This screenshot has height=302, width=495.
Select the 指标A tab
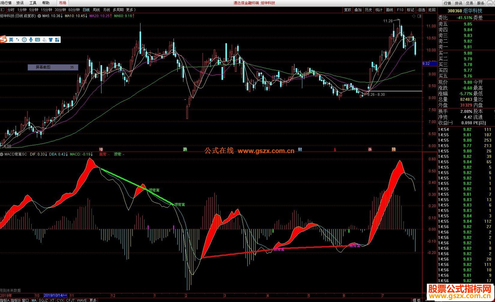coord(5,300)
